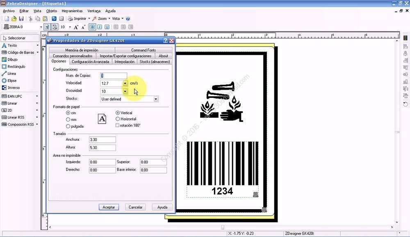The height and width of the screenshot is (237, 410).
Task: Expand the Zoom toolbar dropdown
Action: (x=109, y=18)
